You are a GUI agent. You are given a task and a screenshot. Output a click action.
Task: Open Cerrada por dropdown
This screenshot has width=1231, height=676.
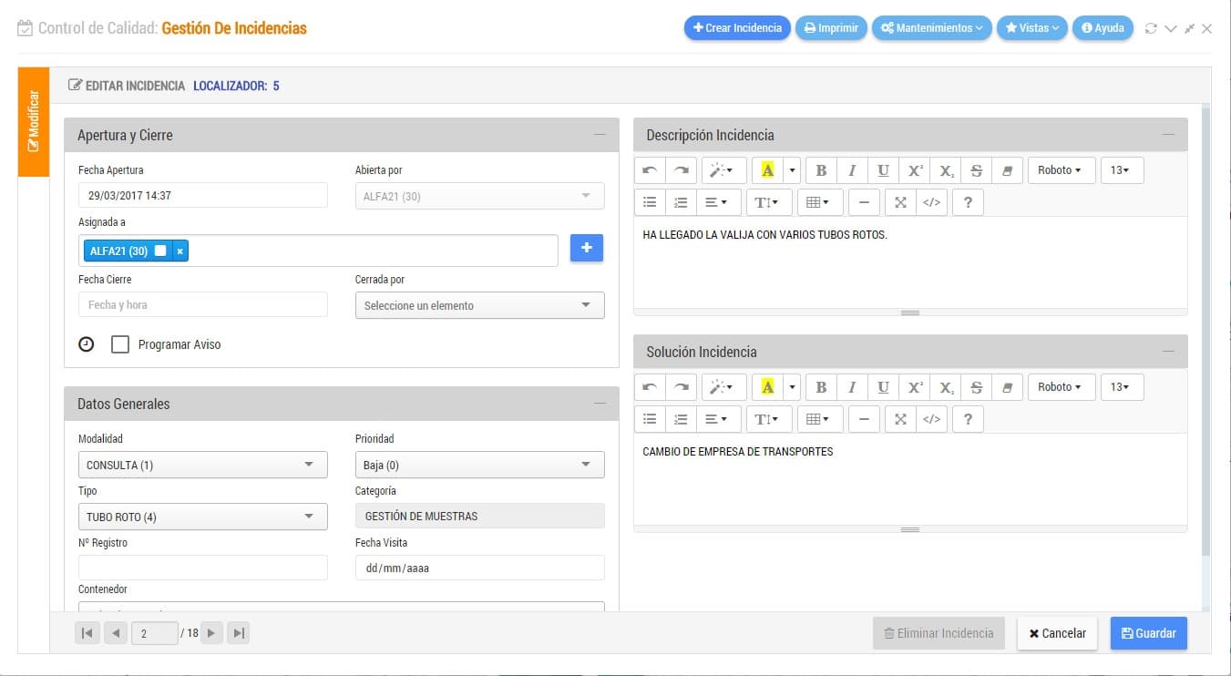479,305
